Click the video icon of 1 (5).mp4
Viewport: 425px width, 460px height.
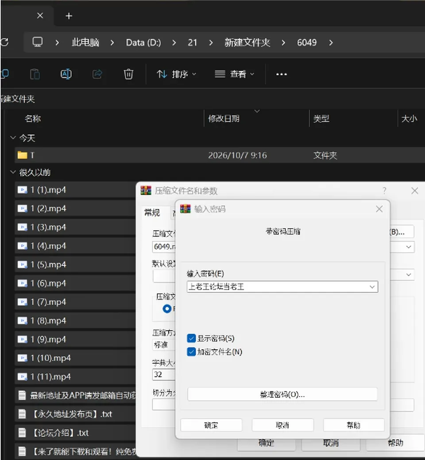tap(22, 265)
